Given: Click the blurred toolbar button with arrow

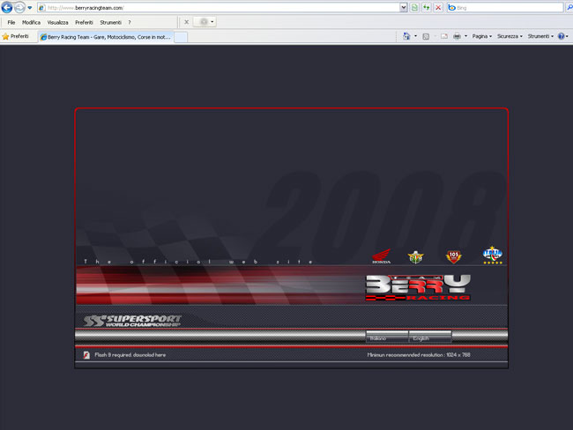Looking at the screenshot, I should [205, 22].
